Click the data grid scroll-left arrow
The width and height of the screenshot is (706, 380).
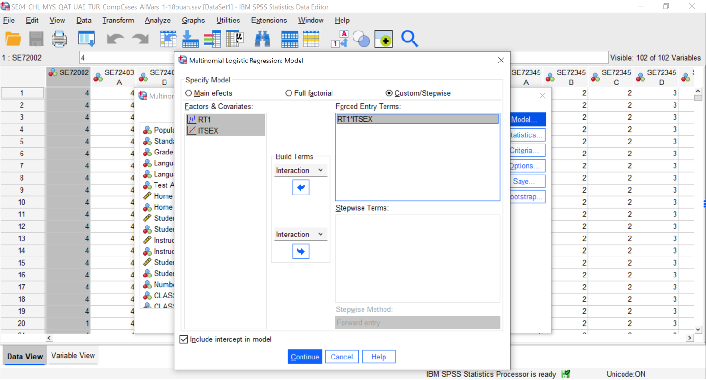49,338
